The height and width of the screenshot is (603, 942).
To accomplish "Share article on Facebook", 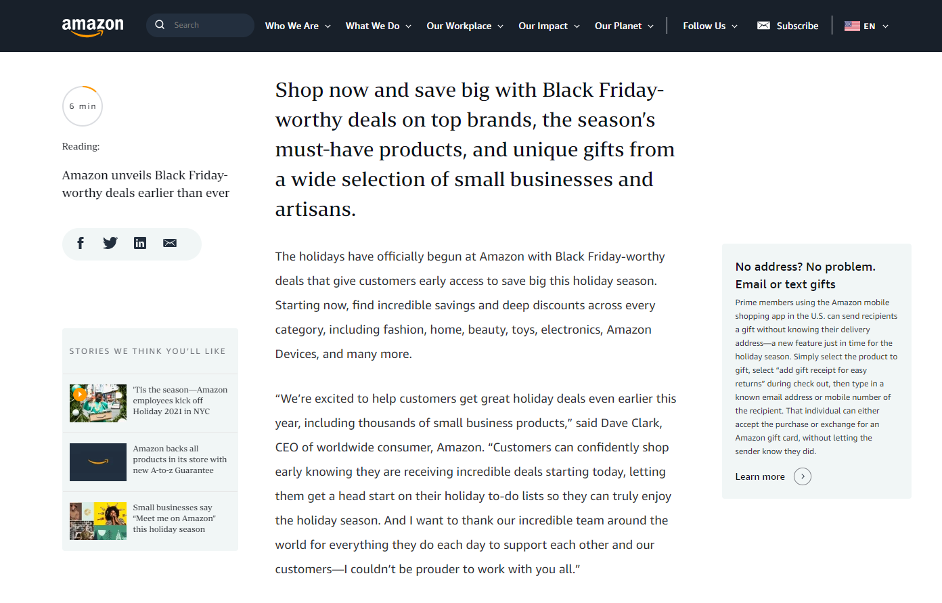I will point(81,244).
